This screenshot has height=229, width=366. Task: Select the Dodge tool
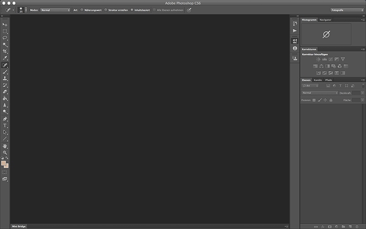[x=5, y=112]
